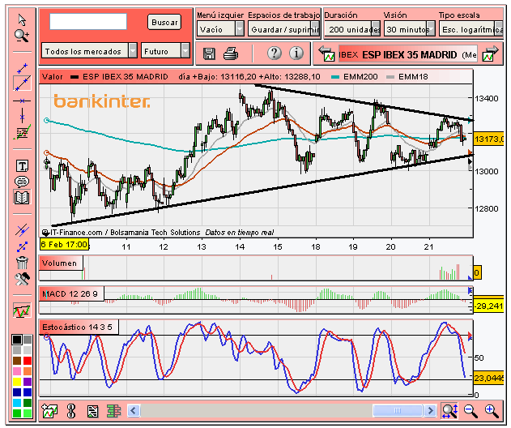Choose the horizontal line tool

tap(22, 101)
